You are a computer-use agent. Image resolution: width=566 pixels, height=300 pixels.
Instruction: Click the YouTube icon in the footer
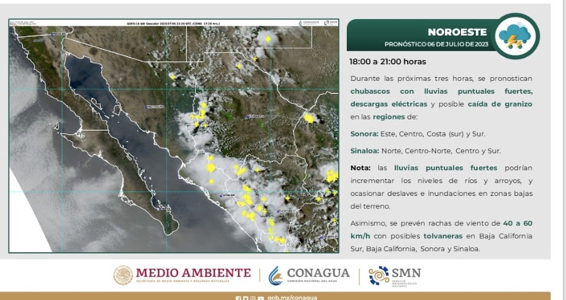pyautogui.click(x=261, y=298)
